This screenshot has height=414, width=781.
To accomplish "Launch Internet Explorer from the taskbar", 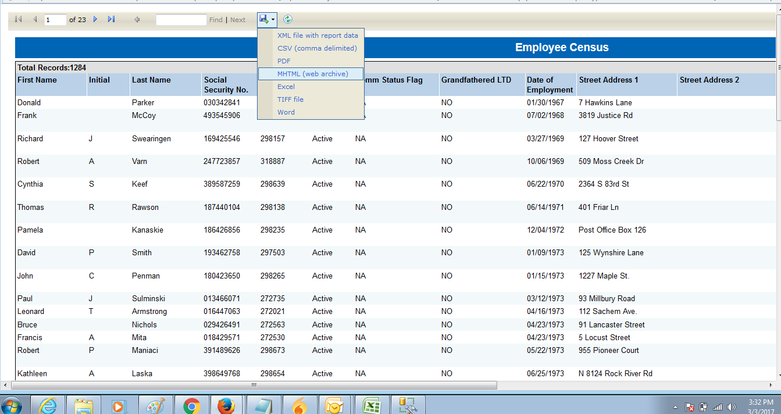I will coord(48,405).
